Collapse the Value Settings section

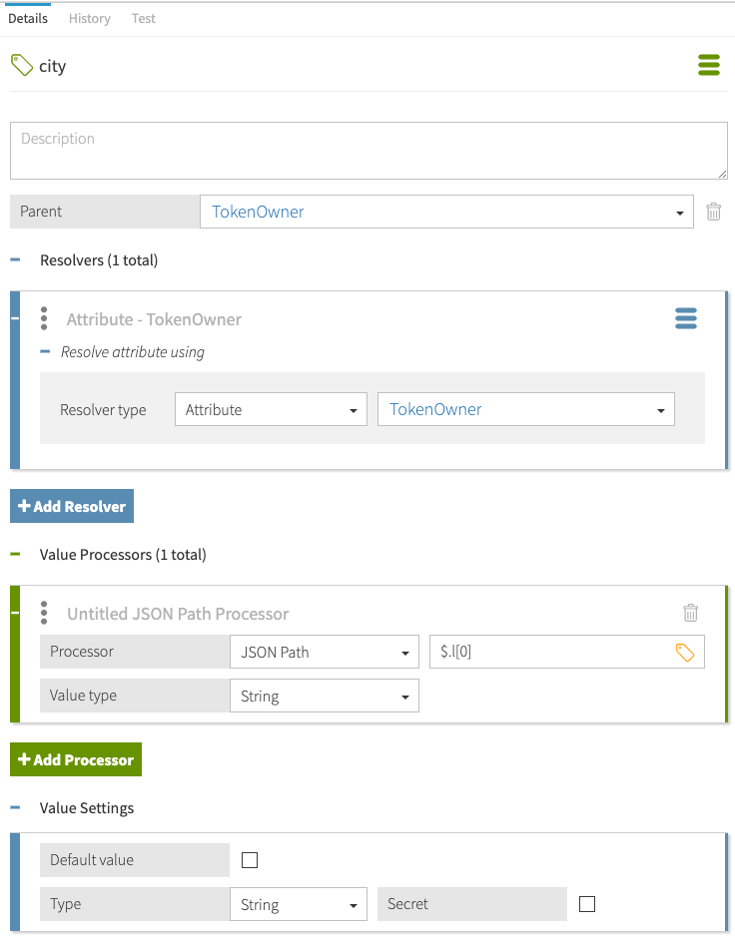coord(16,807)
